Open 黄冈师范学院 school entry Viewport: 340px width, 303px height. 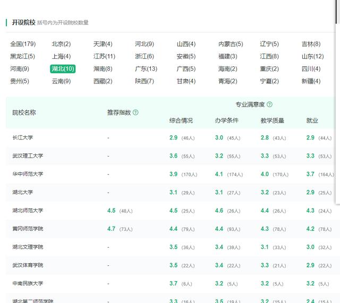[28, 229]
